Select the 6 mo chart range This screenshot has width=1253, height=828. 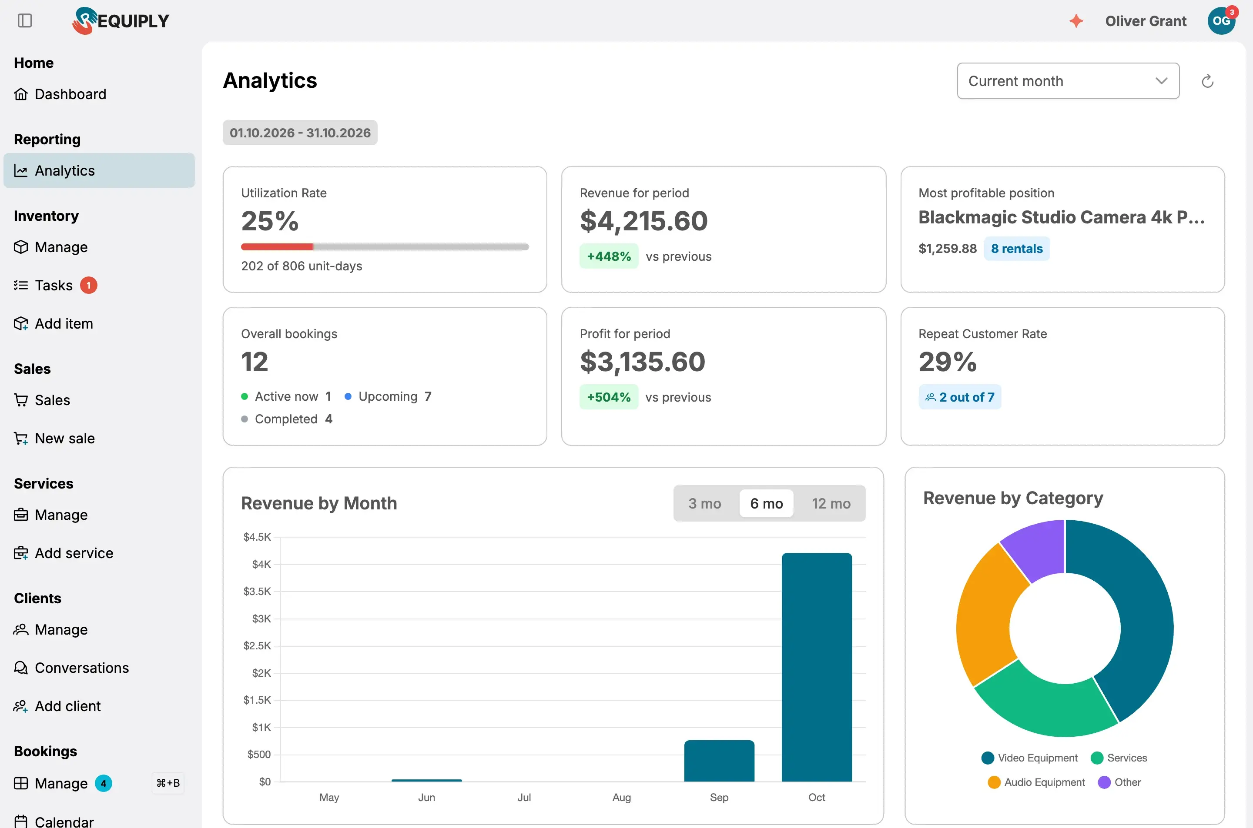pyautogui.click(x=766, y=503)
